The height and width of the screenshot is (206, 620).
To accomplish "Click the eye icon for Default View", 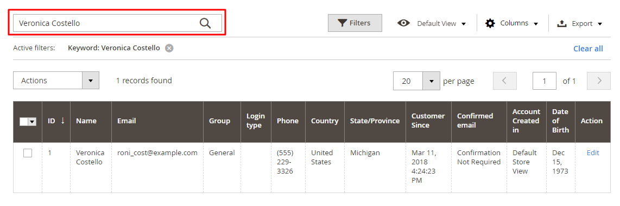I will point(403,23).
